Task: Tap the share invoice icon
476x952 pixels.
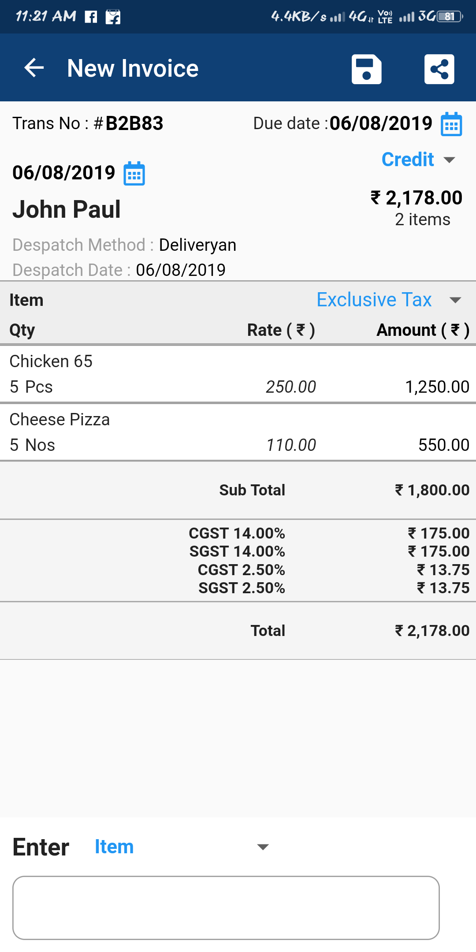Action: click(x=439, y=69)
